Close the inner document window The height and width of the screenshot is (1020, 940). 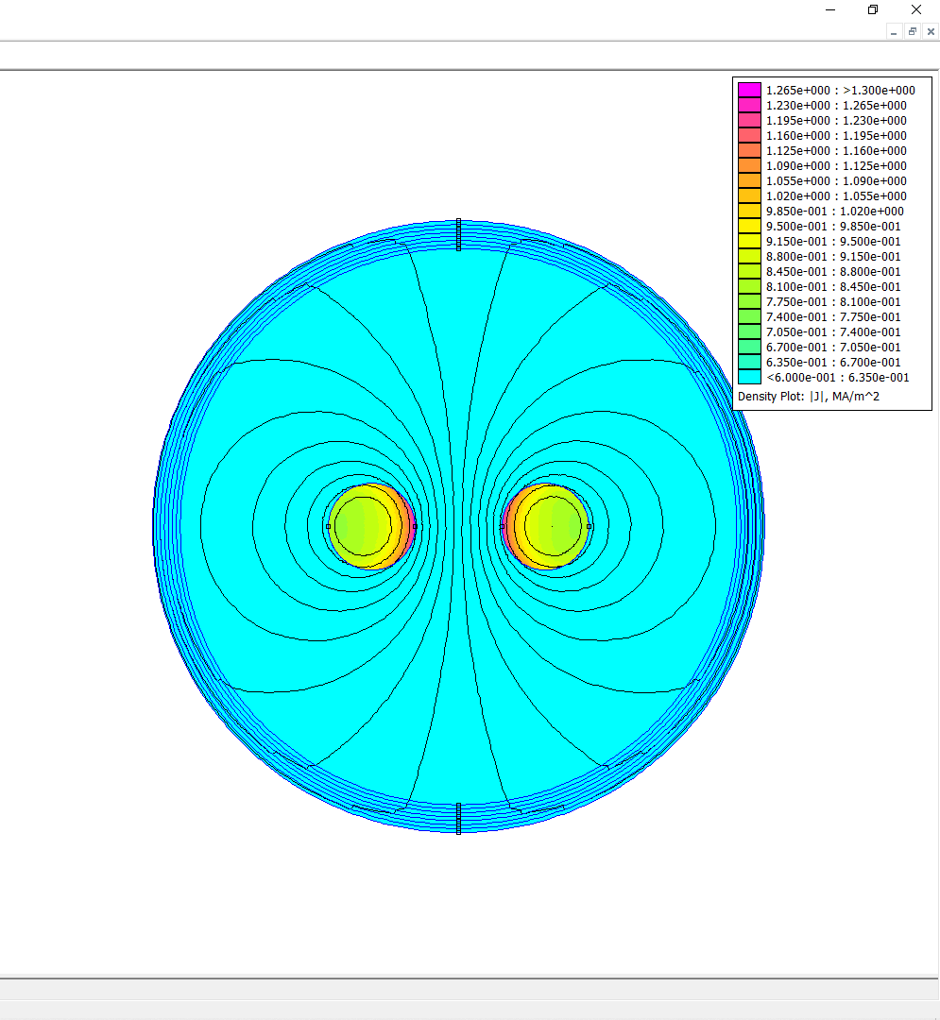click(x=931, y=31)
